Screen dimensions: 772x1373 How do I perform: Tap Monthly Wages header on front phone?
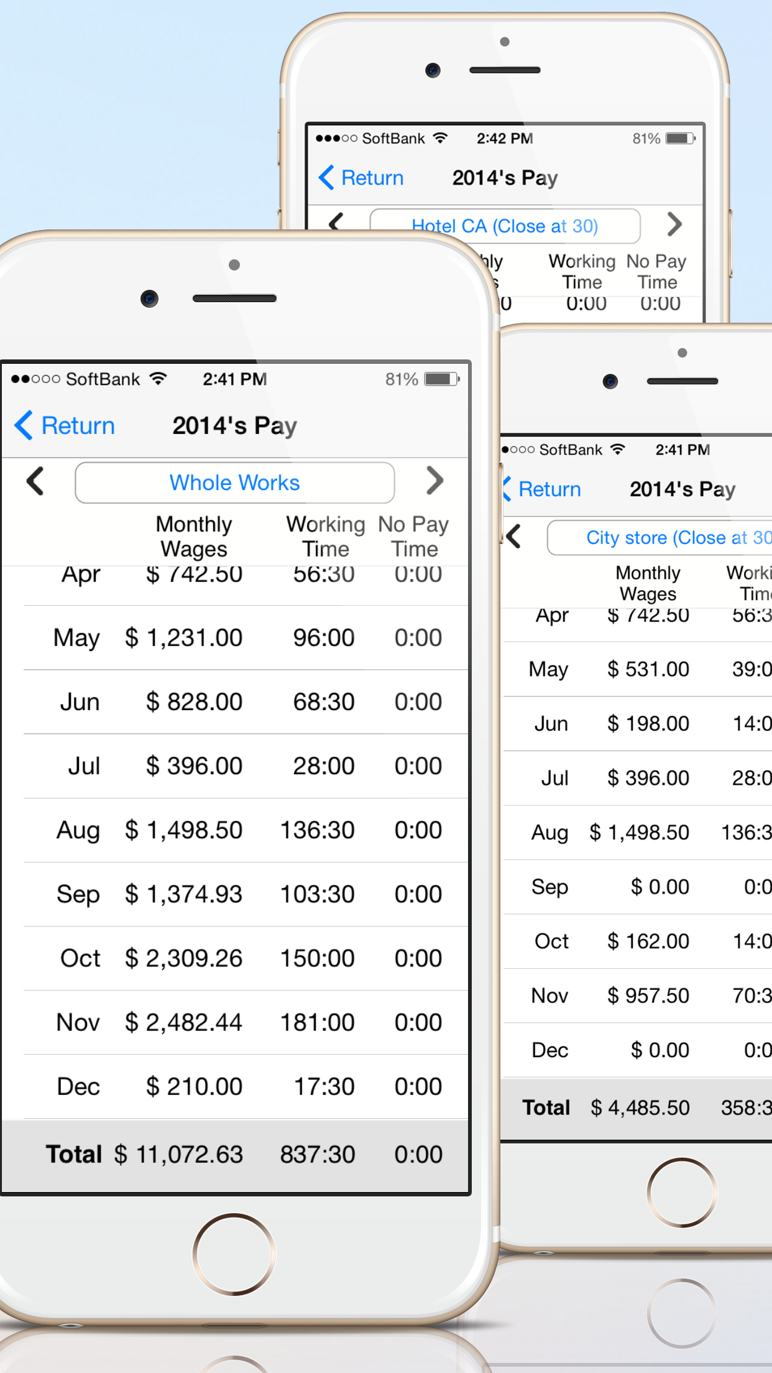(194, 536)
